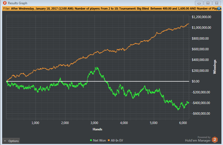Click the $600,000.00 axis label
The image size is (223, 145).
coord(200,49)
